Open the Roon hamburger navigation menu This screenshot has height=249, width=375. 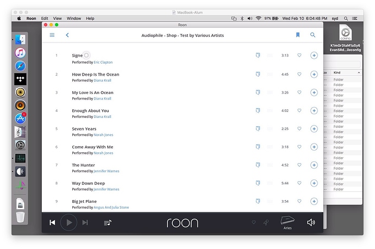click(x=52, y=35)
